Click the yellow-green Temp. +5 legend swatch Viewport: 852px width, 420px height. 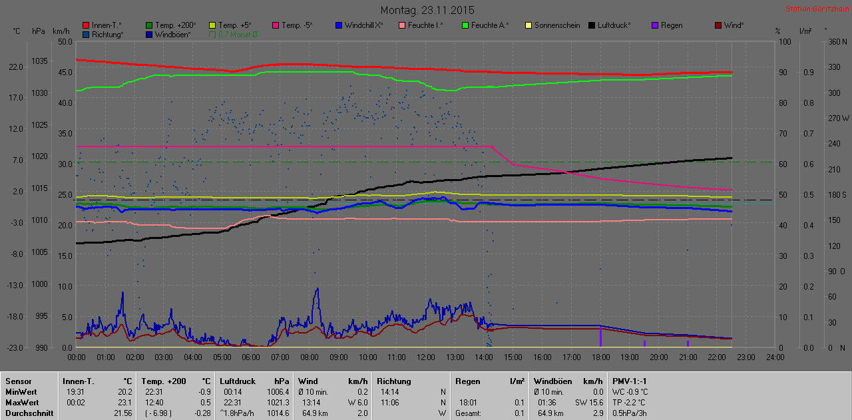tap(212, 25)
